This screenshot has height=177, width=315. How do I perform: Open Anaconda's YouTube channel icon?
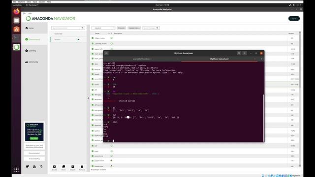[x=34, y=166]
